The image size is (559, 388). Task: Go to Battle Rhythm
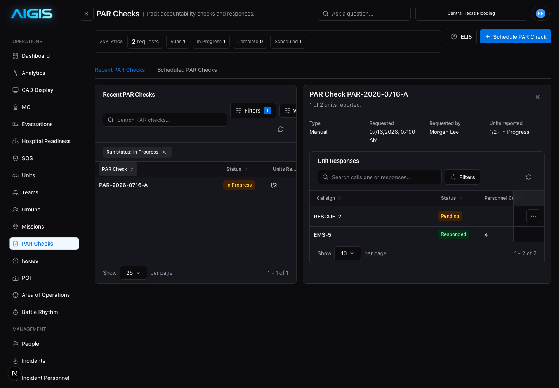[x=44, y=312]
